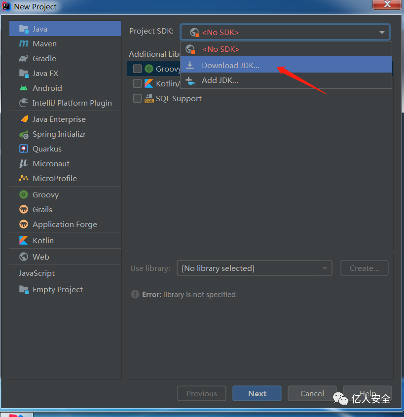The image size is (404, 417).
Task: Click the Groovy icon in the left list
Action: (24, 194)
